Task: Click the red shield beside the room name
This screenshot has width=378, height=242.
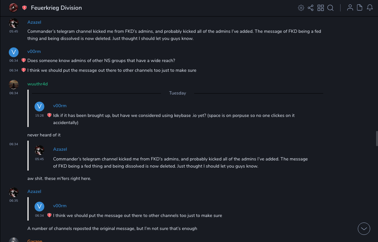Action: pos(24,8)
